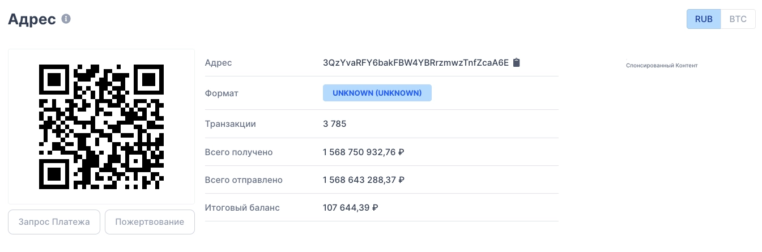762x252 pixels.
Task: Click the UNKNOWN (UNKNOWN) format badge
Action: (377, 93)
